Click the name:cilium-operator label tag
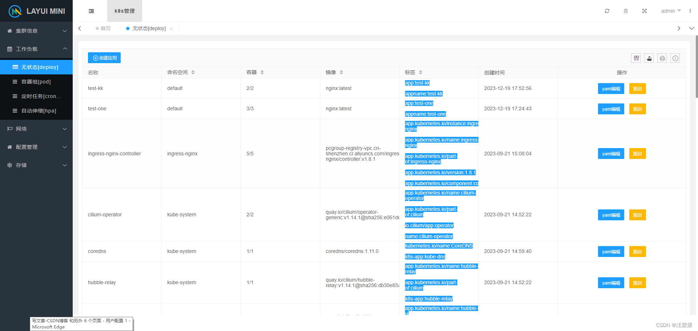Screen dimensions: 698x331 [429, 236]
